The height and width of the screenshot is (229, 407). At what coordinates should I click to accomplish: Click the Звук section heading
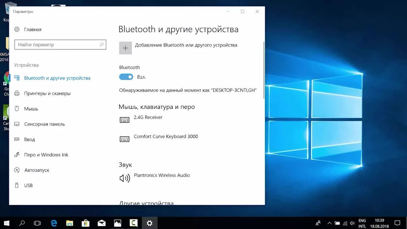click(x=125, y=165)
